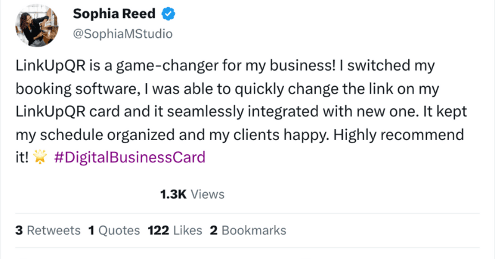Open the Sophia Reed display name

click(x=105, y=13)
